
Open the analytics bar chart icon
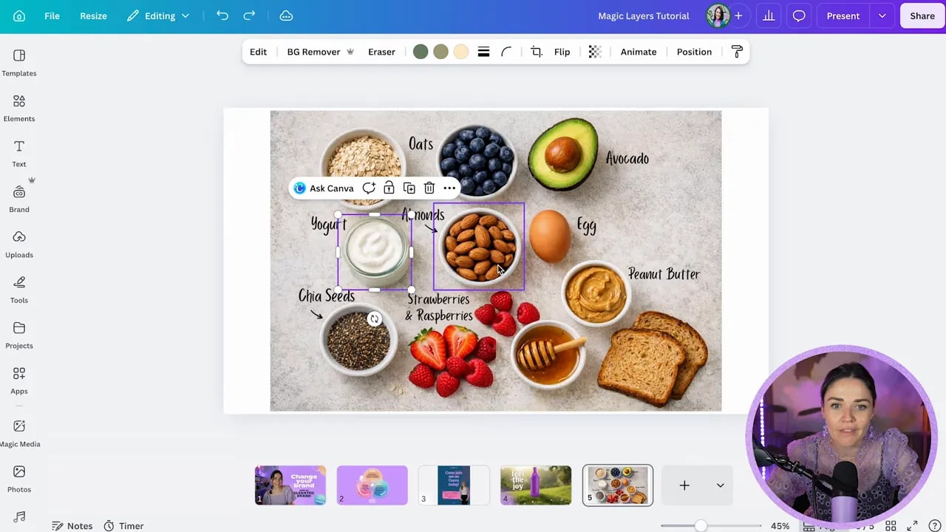pos(769,16)
